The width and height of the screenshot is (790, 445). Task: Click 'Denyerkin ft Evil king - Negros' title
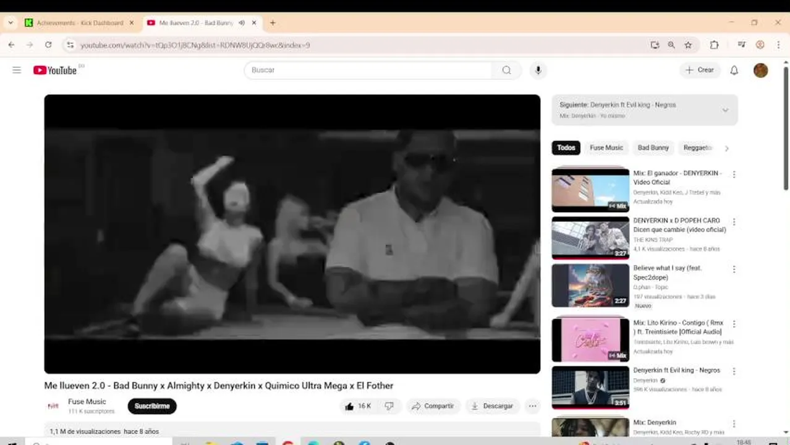677,370
